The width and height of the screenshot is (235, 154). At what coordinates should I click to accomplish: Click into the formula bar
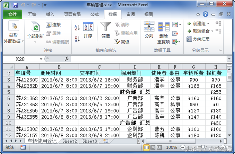click(149, 59)
